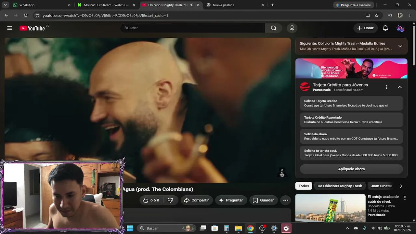Viewport: 416px width, 234px height.
Task: Select the Juan Sinatra filter chip
Action: 381,186
